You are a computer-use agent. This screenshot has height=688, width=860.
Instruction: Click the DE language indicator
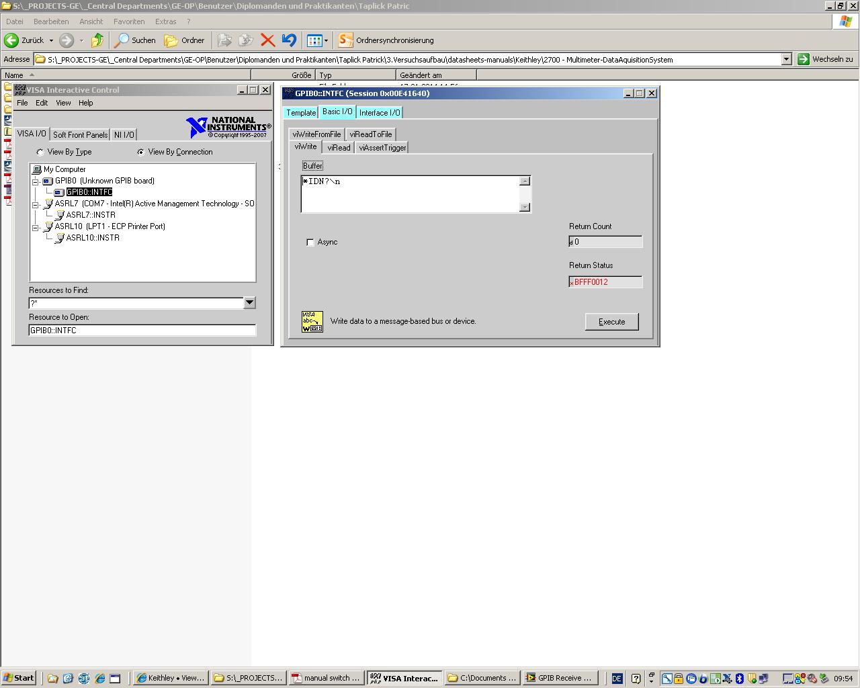click(617, 679)
